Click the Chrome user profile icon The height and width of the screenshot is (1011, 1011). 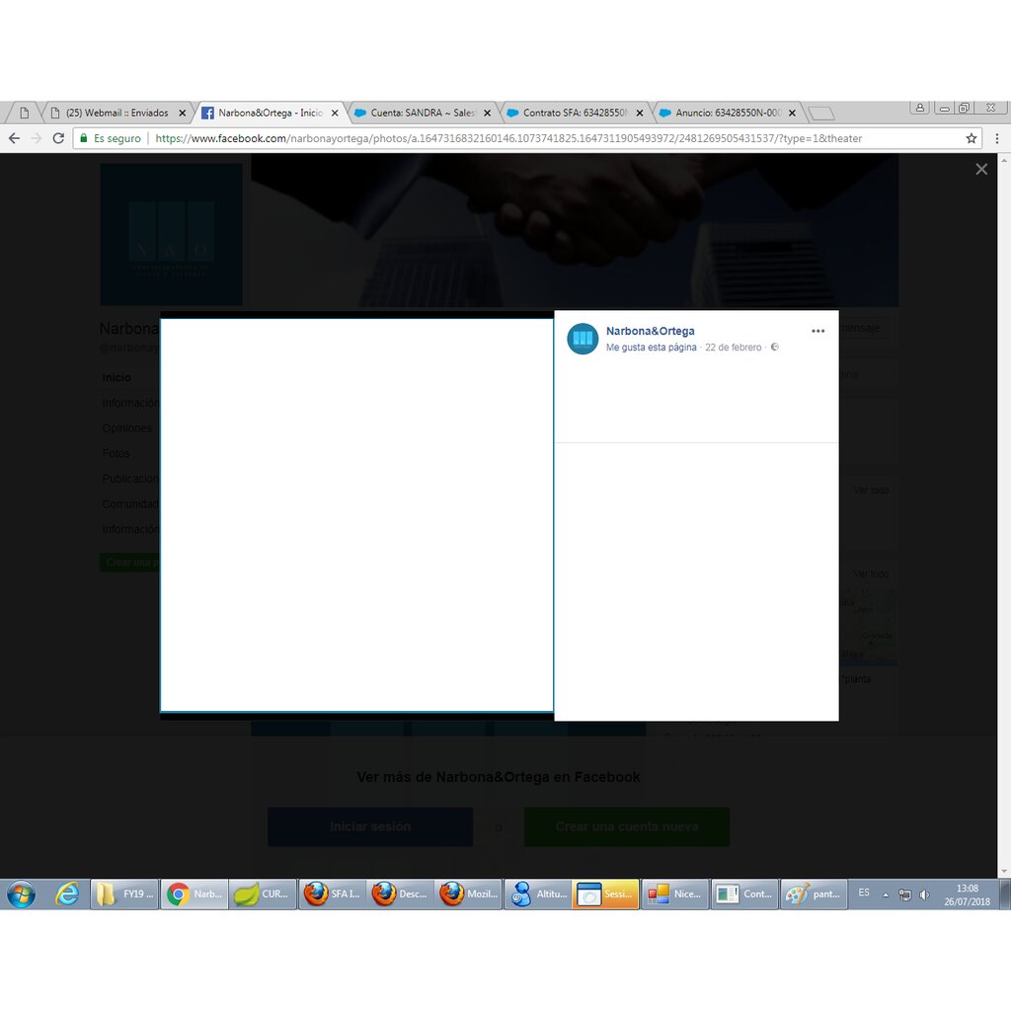(x=920, y=108)
